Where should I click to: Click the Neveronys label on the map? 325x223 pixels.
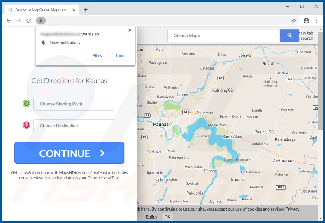coord(205,112)
